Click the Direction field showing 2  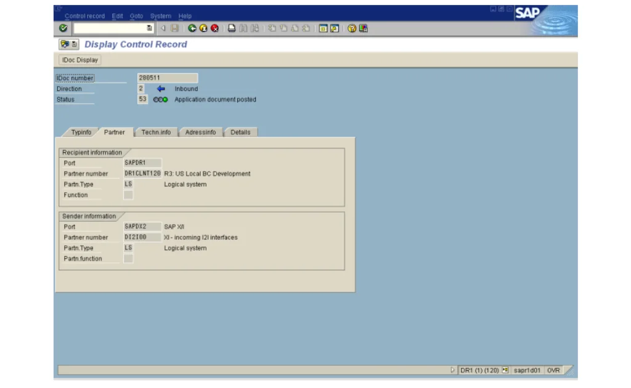141,89
